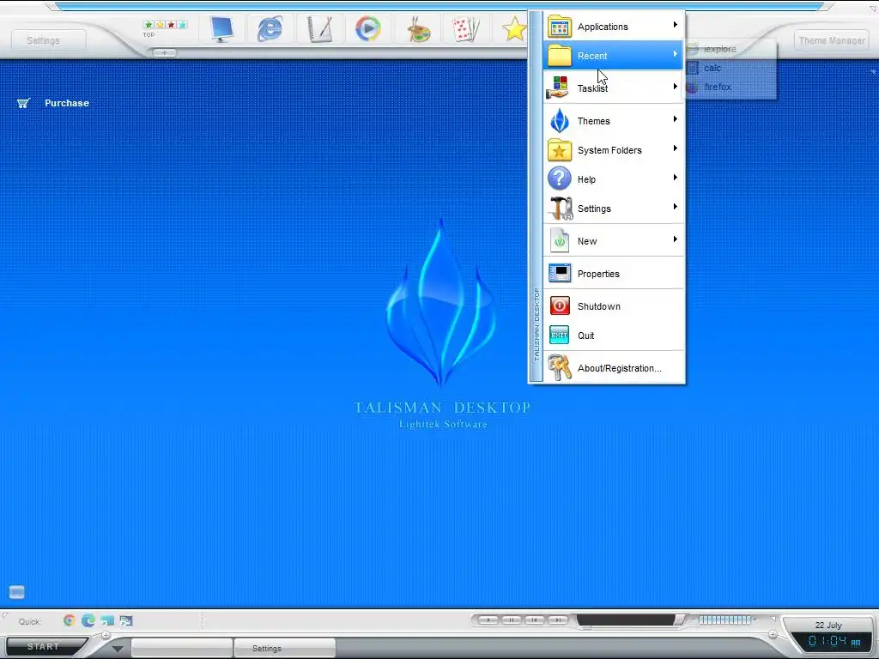
Task: Click the Themes submenu arrow
Action: (676, 118)
